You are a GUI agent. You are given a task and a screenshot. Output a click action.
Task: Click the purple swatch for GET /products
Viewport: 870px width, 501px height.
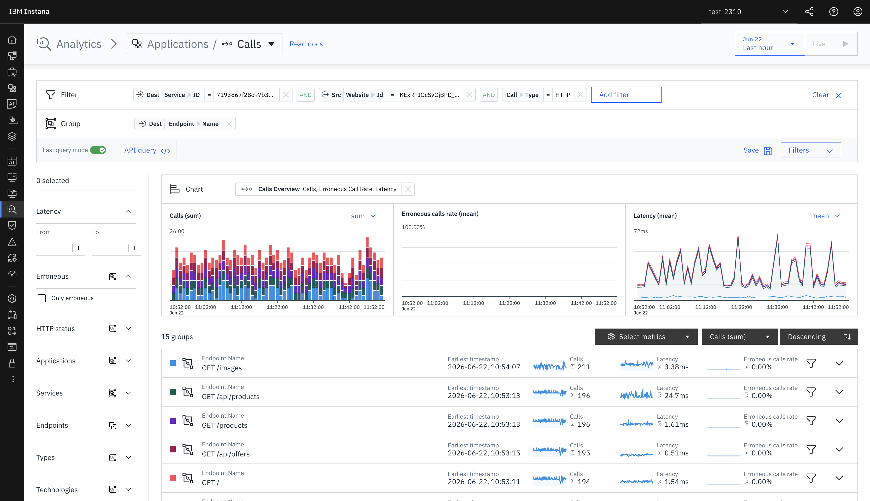pyautogui.click(x=173, y=420)
